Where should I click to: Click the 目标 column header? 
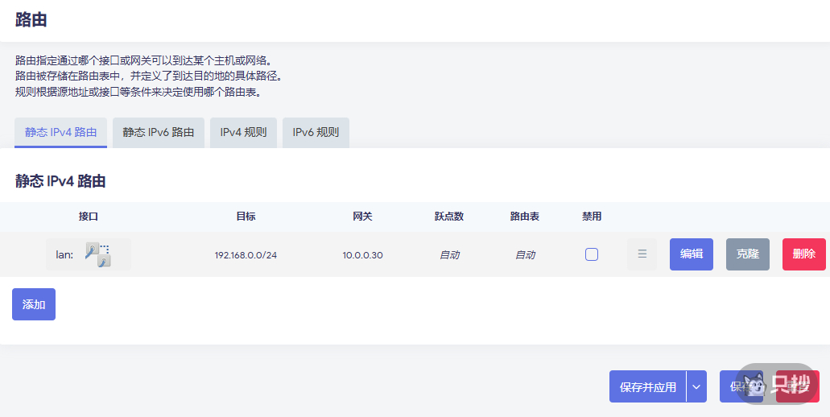point(246,217)
